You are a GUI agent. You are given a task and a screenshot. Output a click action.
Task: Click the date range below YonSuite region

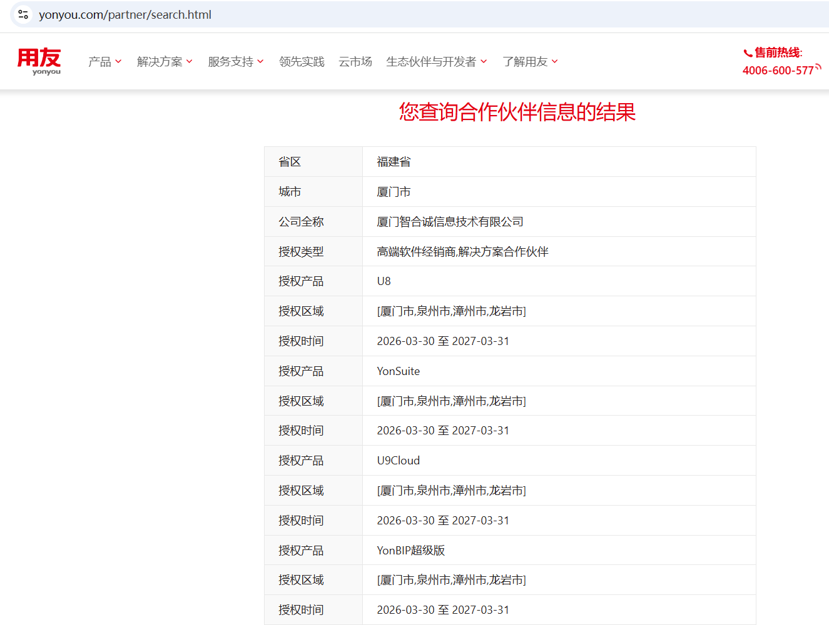[x=443, y=431]
